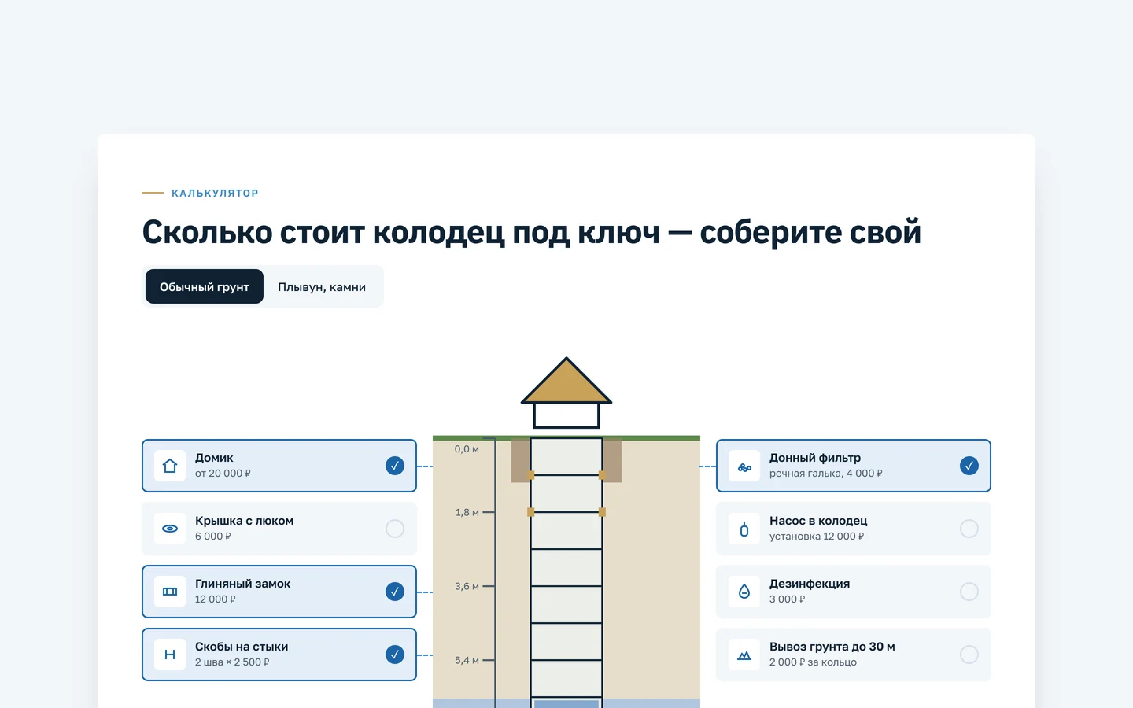Switch to the Обычный грунт tab

point(205,286)
